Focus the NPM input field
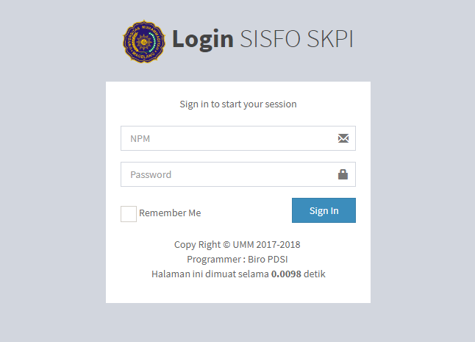This screenshot has height=342, width=475. [238, 138]
